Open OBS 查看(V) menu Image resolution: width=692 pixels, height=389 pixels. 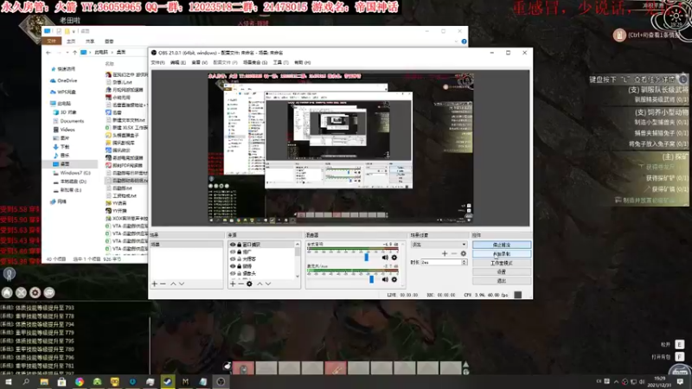click(x=200, y=62)
